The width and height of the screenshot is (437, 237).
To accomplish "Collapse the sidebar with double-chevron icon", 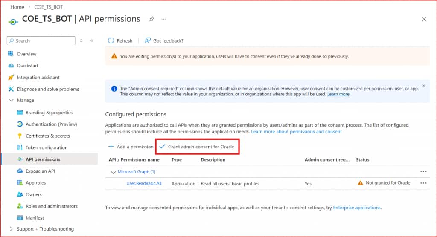I will coord(92,40).
